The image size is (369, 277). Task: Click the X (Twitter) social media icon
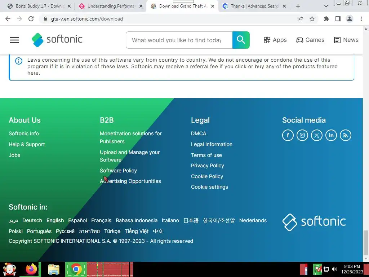(x=316, y=135)
